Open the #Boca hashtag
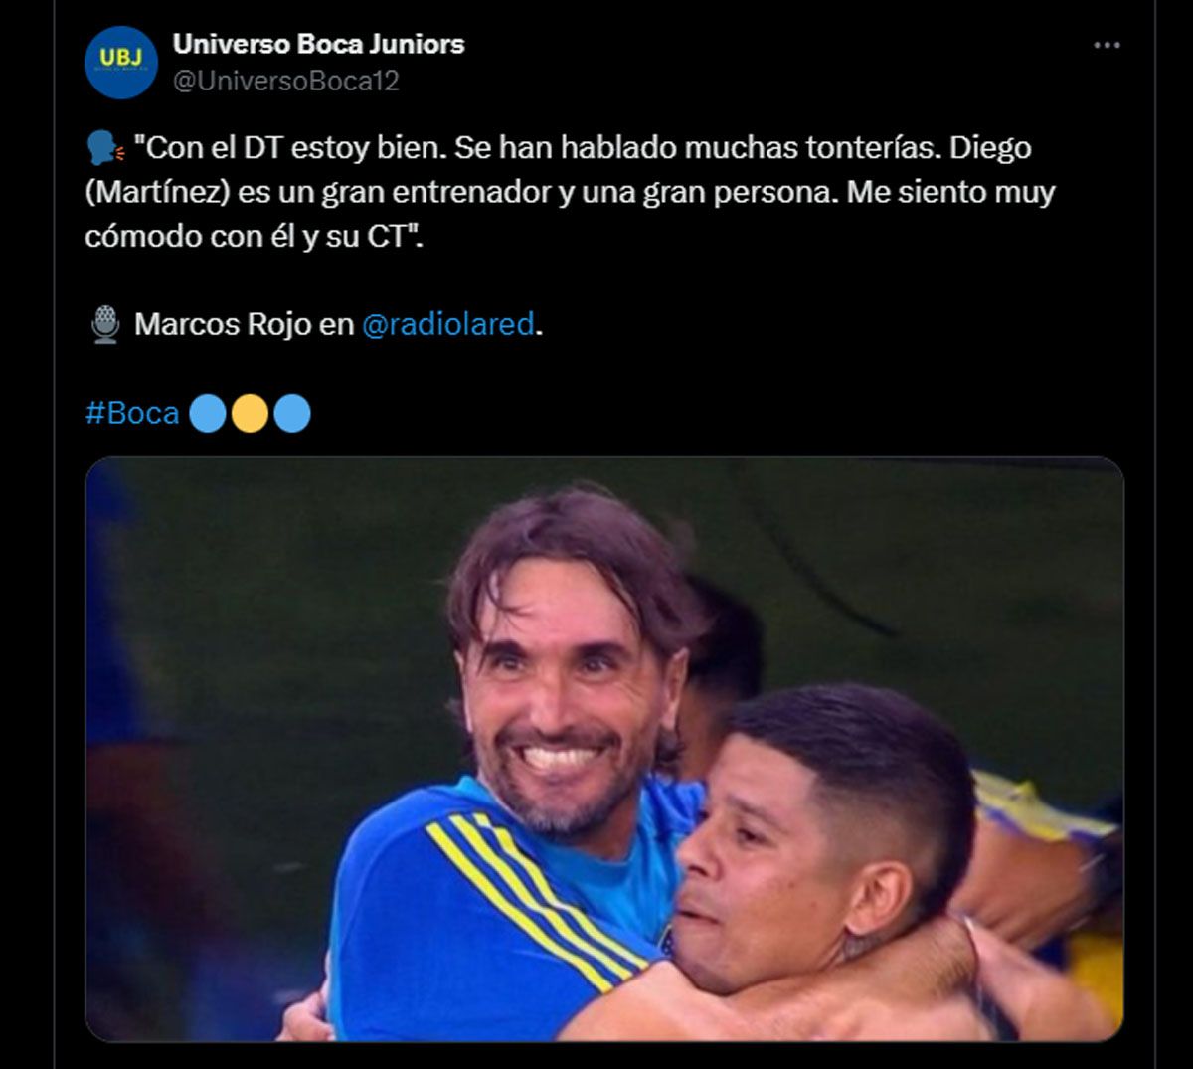 tap(132, 413)
